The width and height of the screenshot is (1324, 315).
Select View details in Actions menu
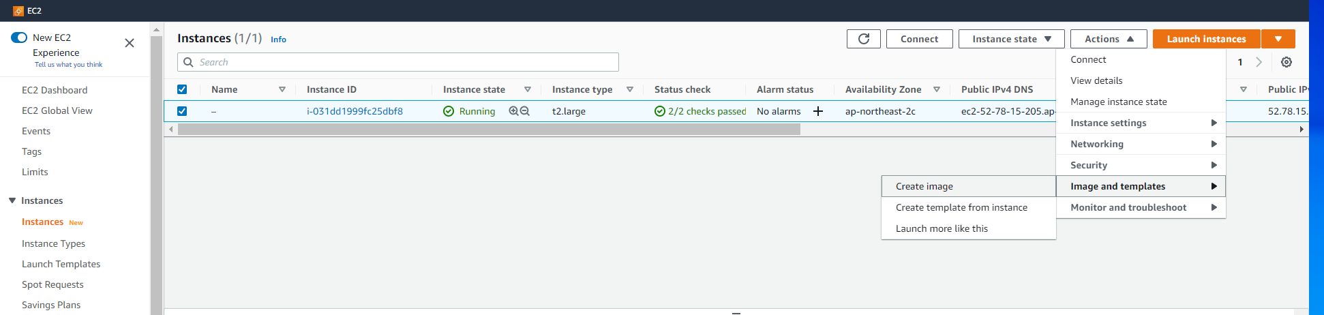point(1141,80)
